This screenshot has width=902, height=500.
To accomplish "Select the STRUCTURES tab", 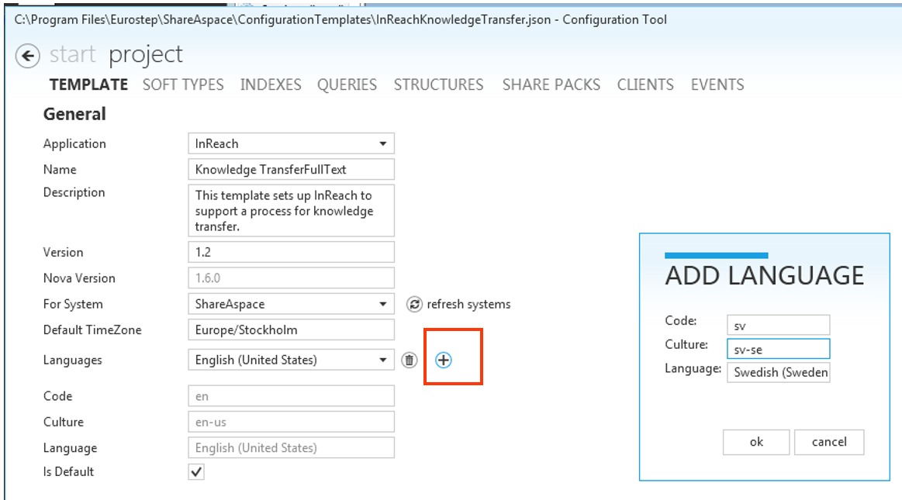I will (438, 85).
